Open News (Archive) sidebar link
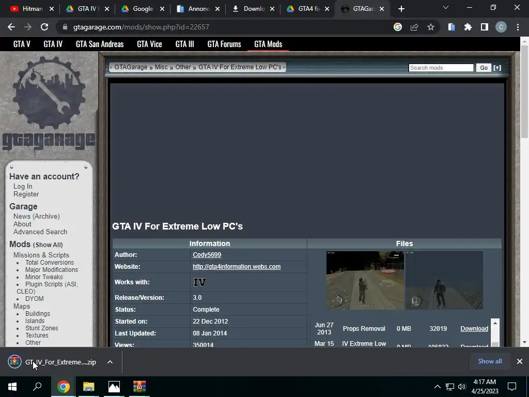 click(x=37, y=217)
